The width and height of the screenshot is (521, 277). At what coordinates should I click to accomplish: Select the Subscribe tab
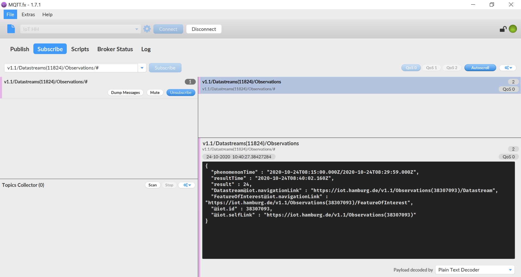tap(50, 49)
